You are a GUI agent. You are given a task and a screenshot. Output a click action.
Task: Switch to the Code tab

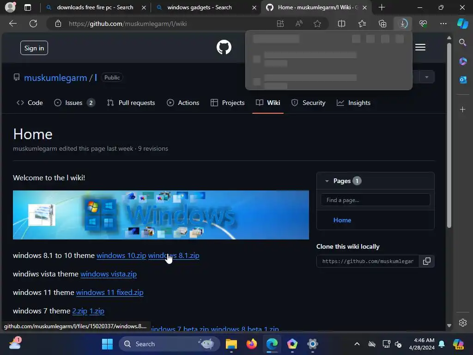click(30, 103)
